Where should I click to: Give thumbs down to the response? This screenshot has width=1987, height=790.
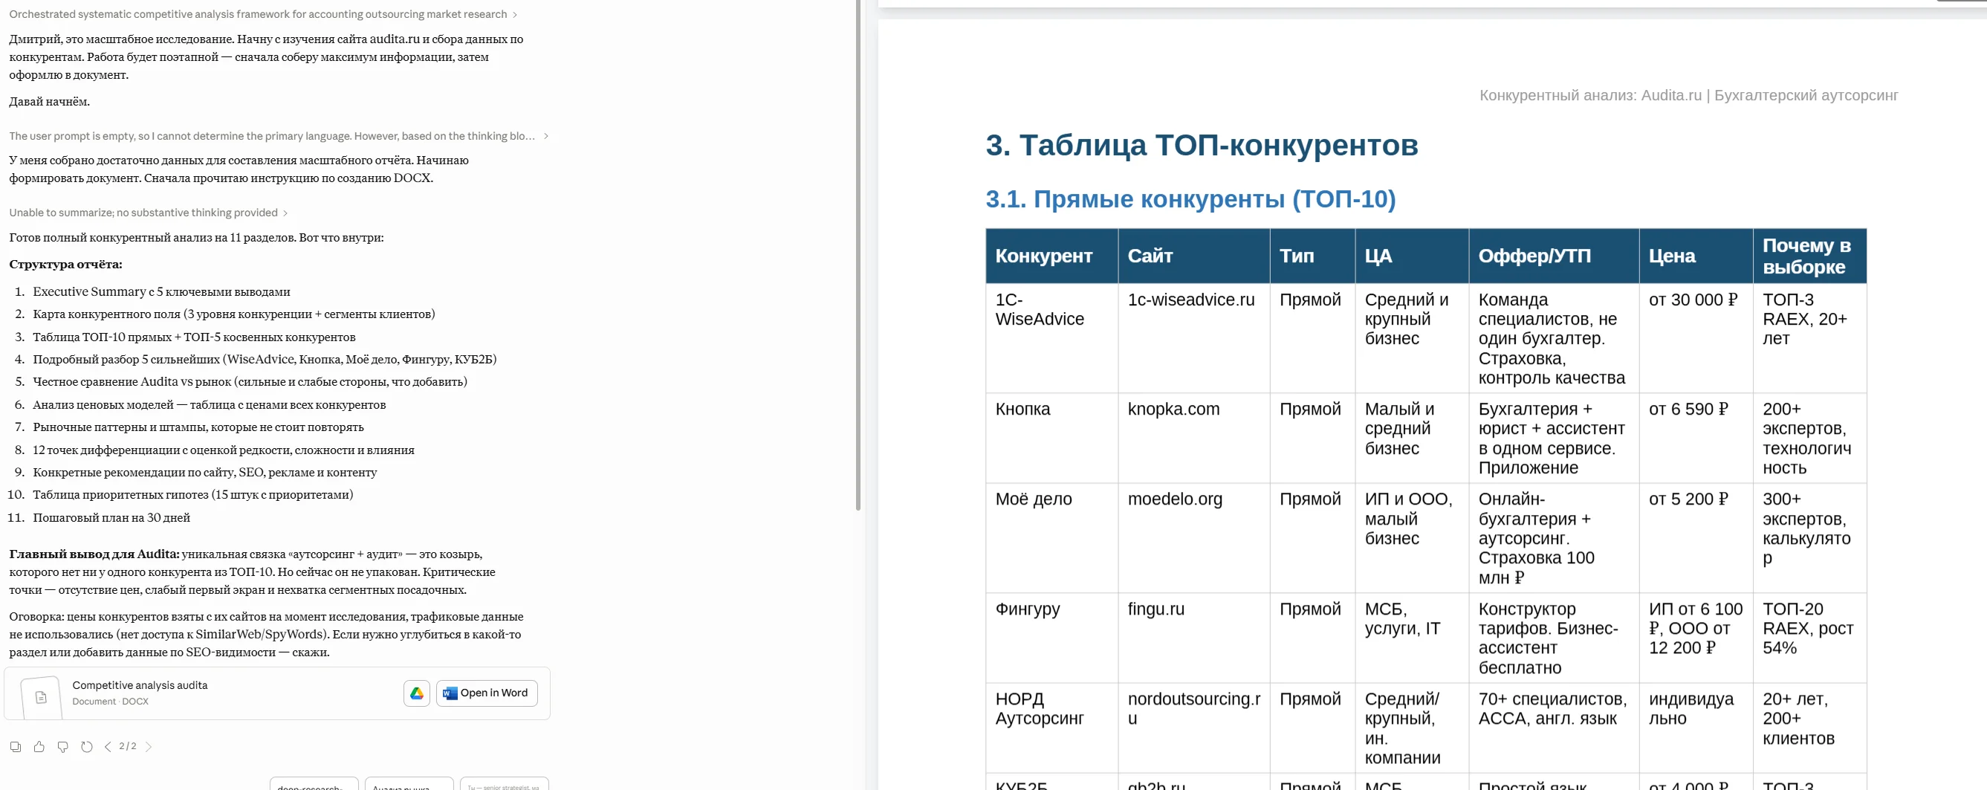(x=62, y=747)
